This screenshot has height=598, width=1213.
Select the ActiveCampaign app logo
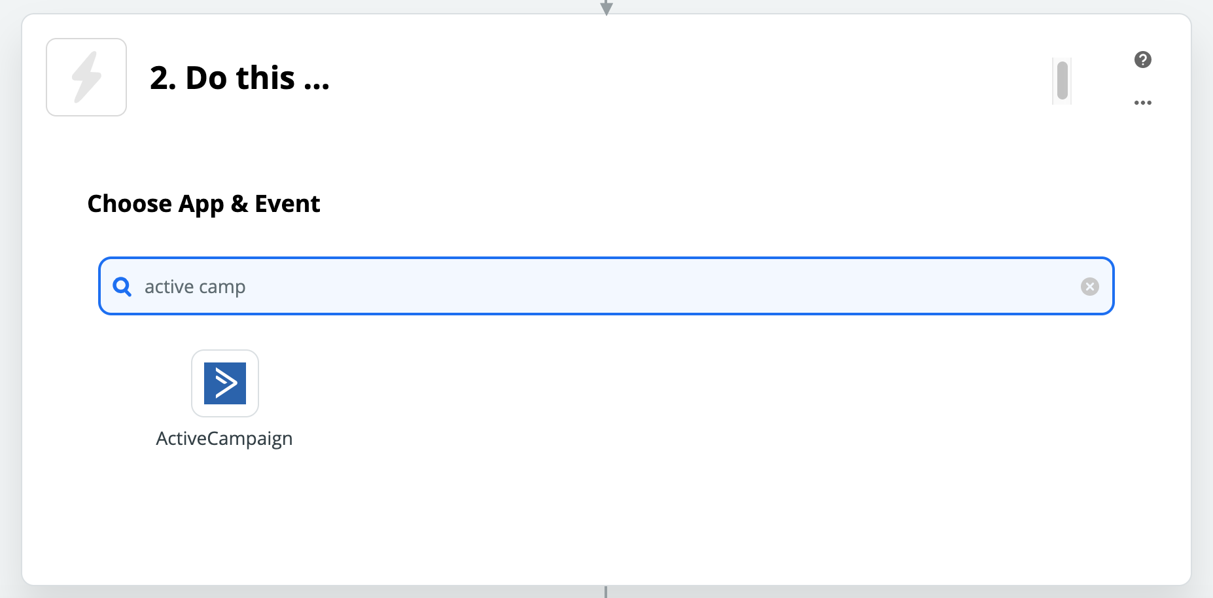click(225, 383)
